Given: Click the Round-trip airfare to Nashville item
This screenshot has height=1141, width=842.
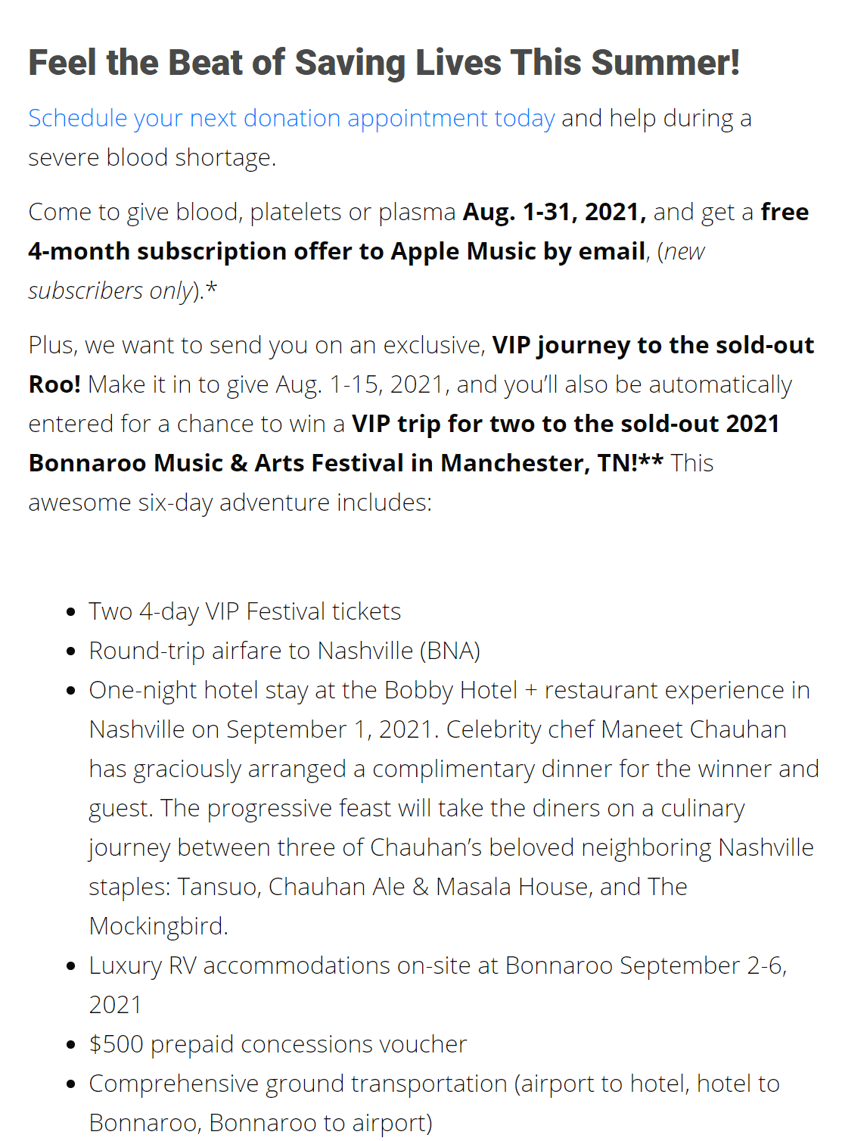Looking at the screenshot, I should click(284, 651).
